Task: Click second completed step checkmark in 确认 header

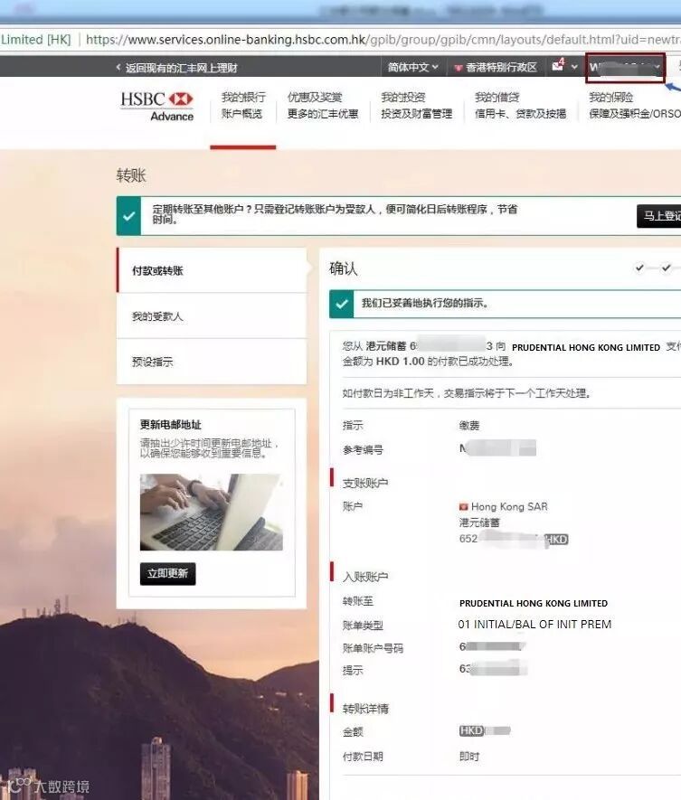Action: tap(666, 268)
